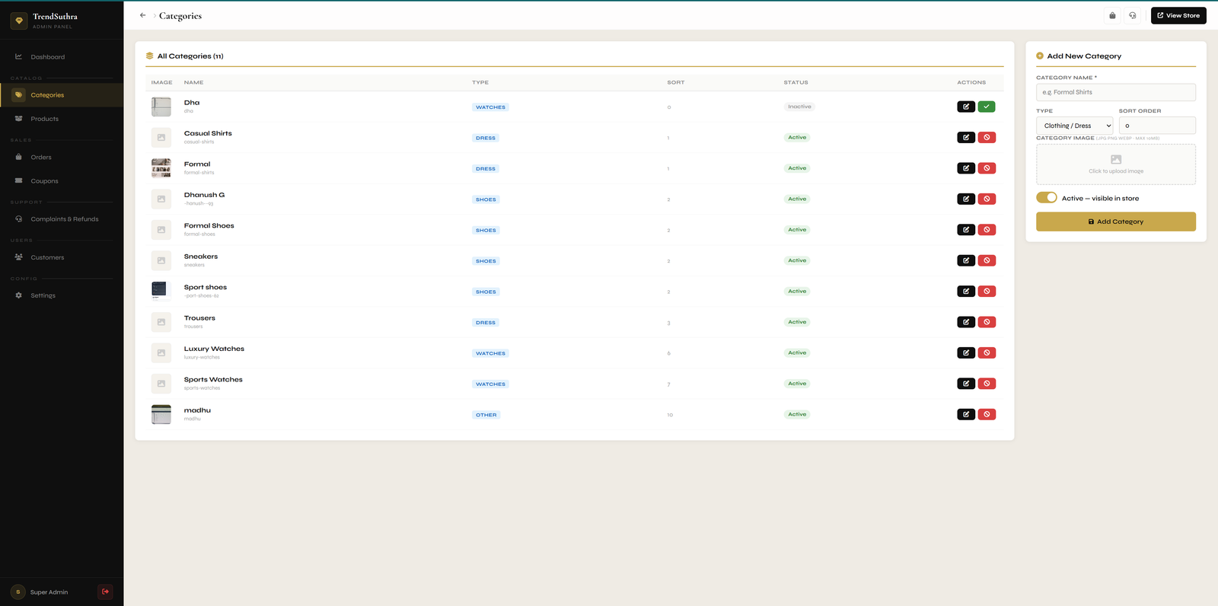The height and width of the screenshot is (606, 1218).
Task: Edit the Trousers category
Action: [x=966, y=322]
